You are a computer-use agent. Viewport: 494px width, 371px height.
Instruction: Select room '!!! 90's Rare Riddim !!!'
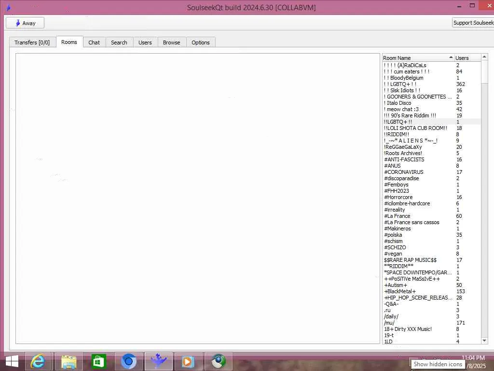point(431,116)
